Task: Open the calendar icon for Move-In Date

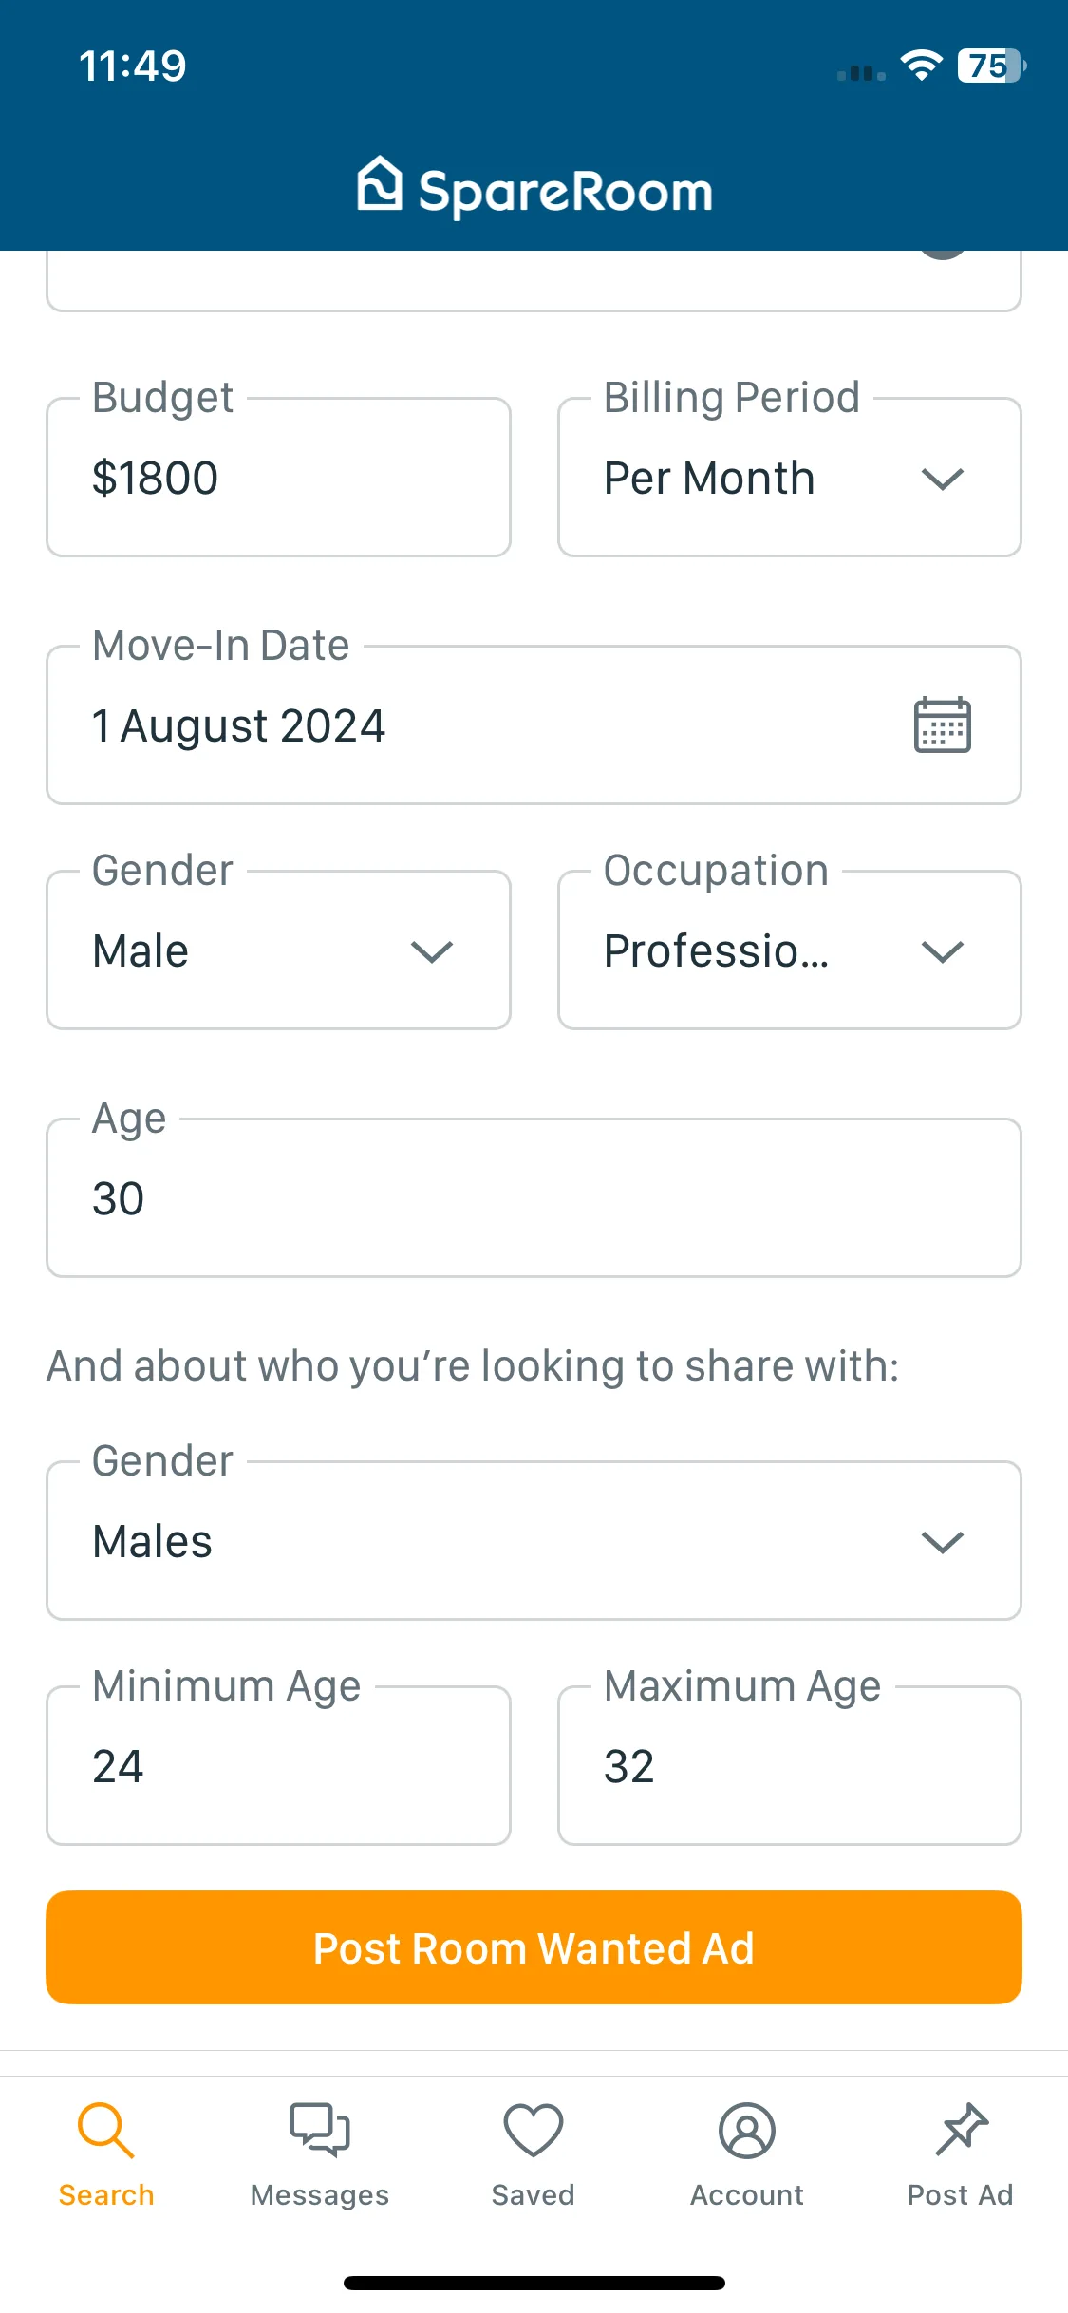Action: click(x=942, y=725)
